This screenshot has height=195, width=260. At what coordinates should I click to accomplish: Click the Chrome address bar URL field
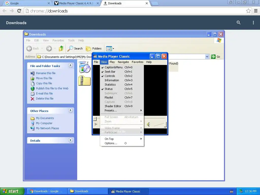point(135,11)
